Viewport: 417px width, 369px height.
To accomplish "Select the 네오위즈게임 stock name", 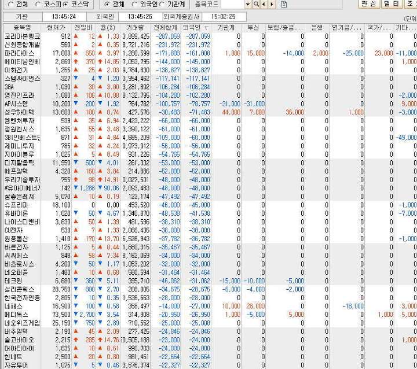I will [22, 323].
